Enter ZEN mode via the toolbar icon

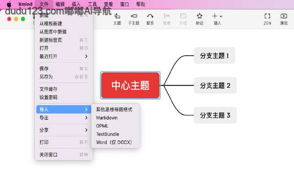point(267,16)
